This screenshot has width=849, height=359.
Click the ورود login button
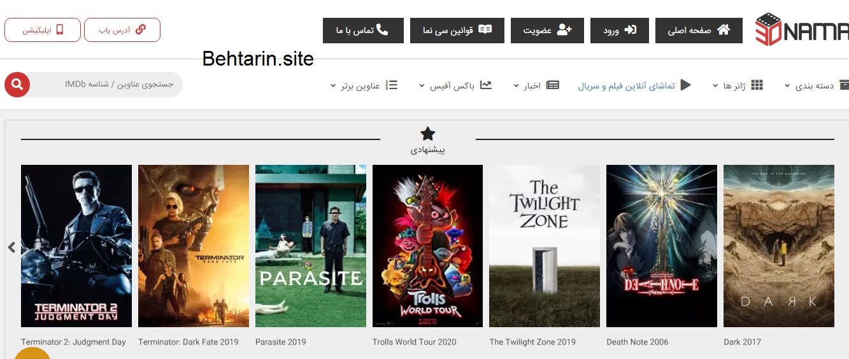(620, 31)
